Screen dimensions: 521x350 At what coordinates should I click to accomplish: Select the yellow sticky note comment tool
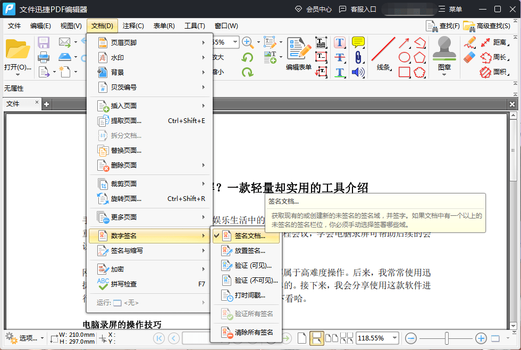pos(358,42)
